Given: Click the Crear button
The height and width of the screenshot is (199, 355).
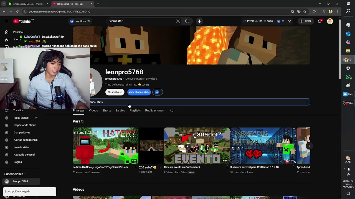Looking at the screenshot, I should (305, 21).
